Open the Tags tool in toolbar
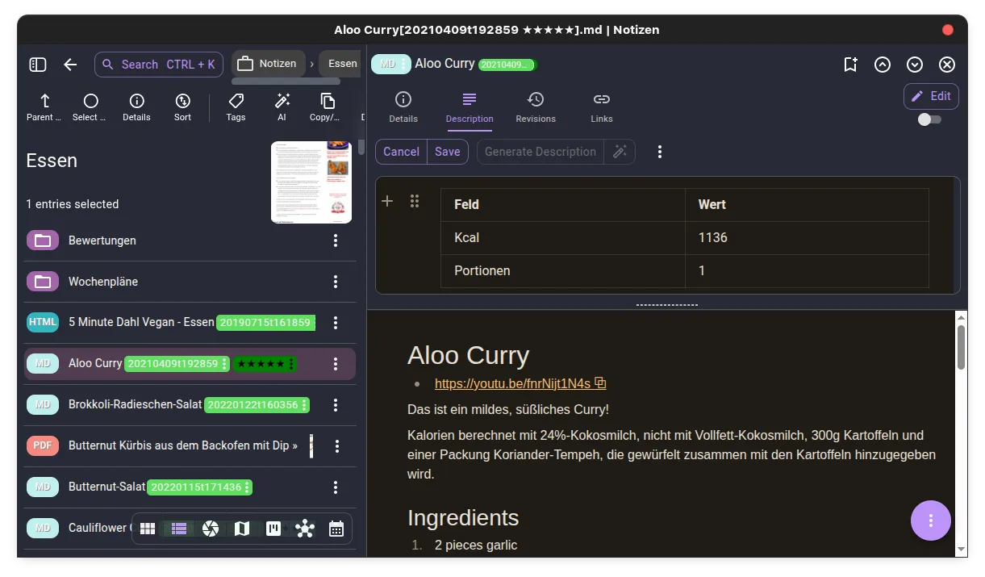This screenshot has height=577, width=985. pos(236,106)
